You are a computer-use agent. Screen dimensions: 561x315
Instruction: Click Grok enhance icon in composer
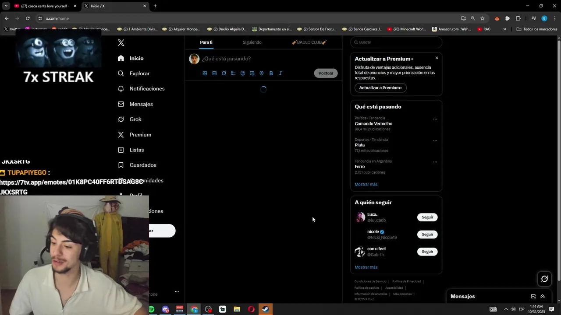coord(224,73)
